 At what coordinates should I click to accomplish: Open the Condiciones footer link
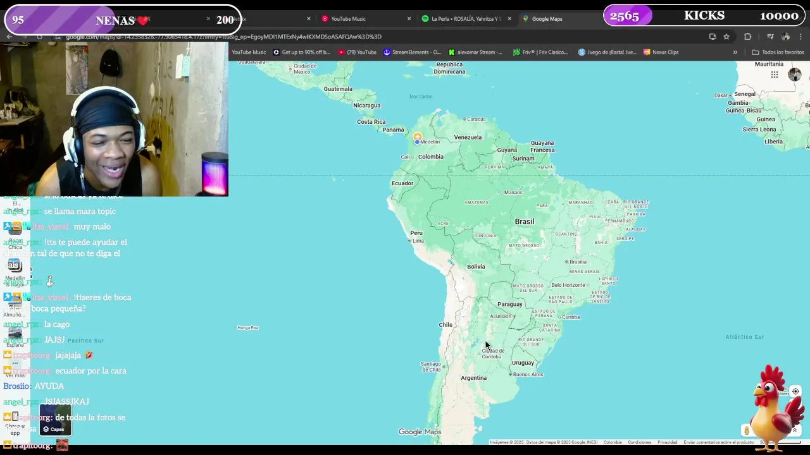tap(639, 442)
